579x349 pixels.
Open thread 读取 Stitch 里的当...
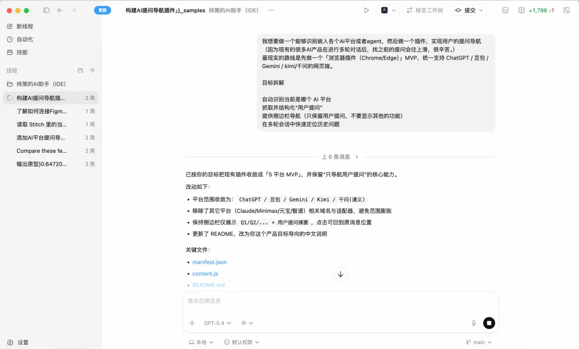(51, 124)
